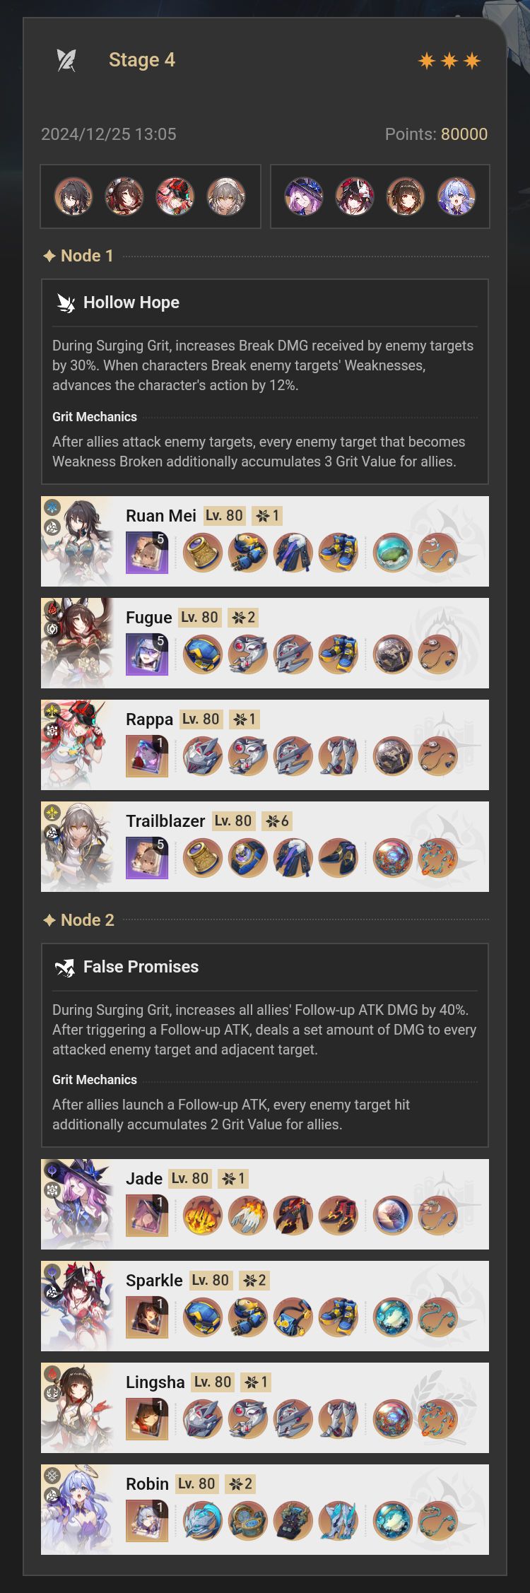Click the Points 80000 score label
Viewport: 530px width, 1593px height.
pos(436,134)
